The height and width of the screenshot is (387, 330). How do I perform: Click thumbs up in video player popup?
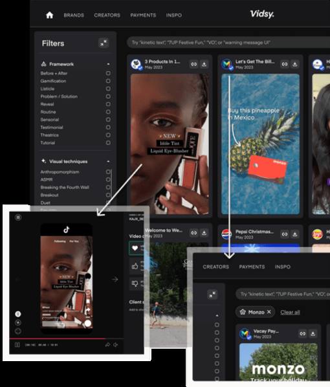pos(135,266)
